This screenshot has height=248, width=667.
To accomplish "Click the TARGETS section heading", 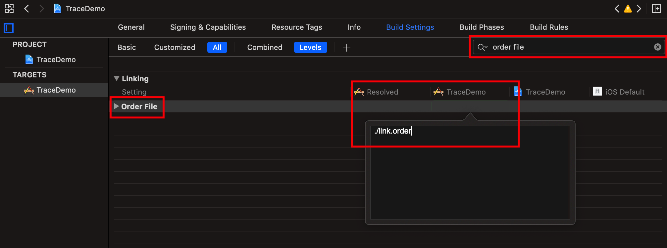I will (29, 75).
